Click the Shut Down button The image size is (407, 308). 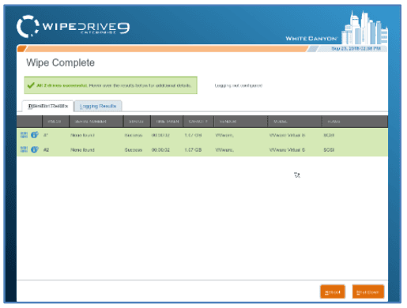[x=367, y=292]
